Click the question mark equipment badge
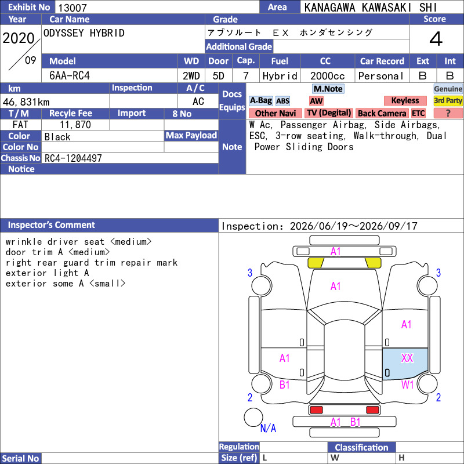The width and height of the screenshot is (464, 464). click(x=448, y=113)
